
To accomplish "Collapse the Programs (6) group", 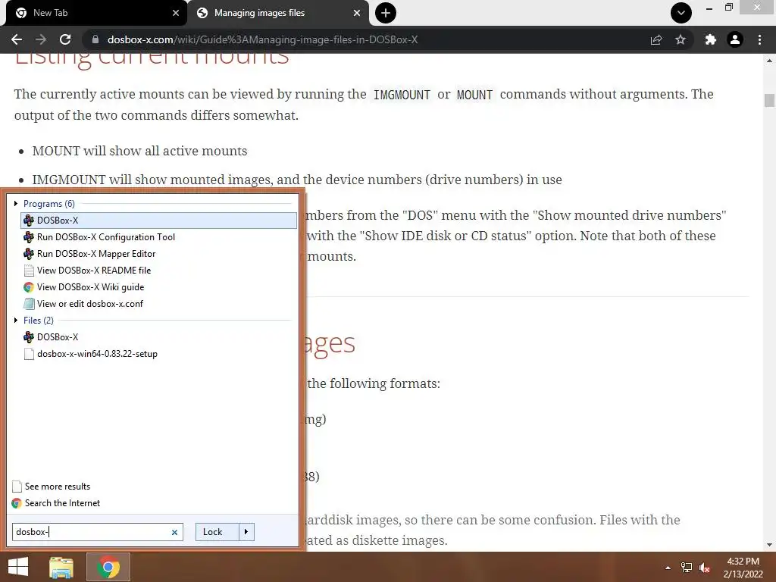I will pos(16,203).
